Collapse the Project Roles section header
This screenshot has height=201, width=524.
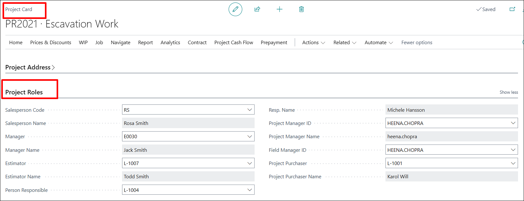point(24,92)
